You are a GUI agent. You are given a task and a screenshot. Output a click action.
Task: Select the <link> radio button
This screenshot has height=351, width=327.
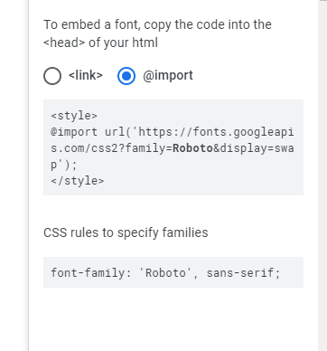tap(52, 76)
